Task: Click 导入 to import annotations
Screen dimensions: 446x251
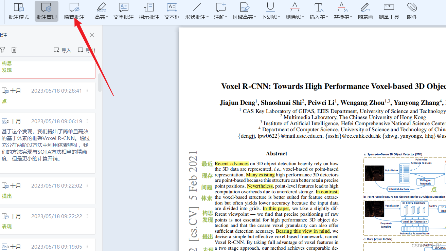Action: tap(63, 50)
